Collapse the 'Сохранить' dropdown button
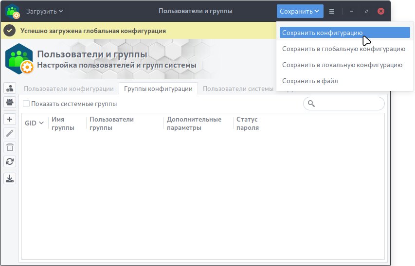This screenshot has height=266, width=415. point(300,11)
